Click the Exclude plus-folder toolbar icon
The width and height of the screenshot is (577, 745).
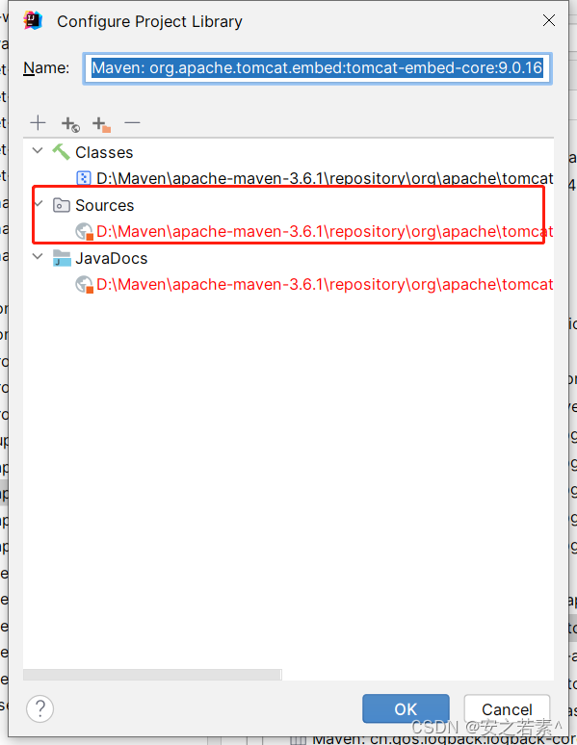click(x=101, y=124)
